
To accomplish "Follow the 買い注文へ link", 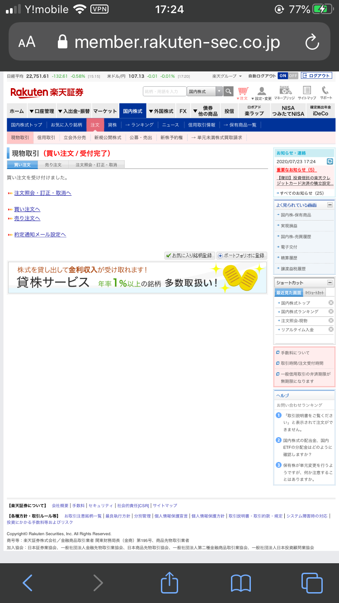I will [x=27, y=209].
